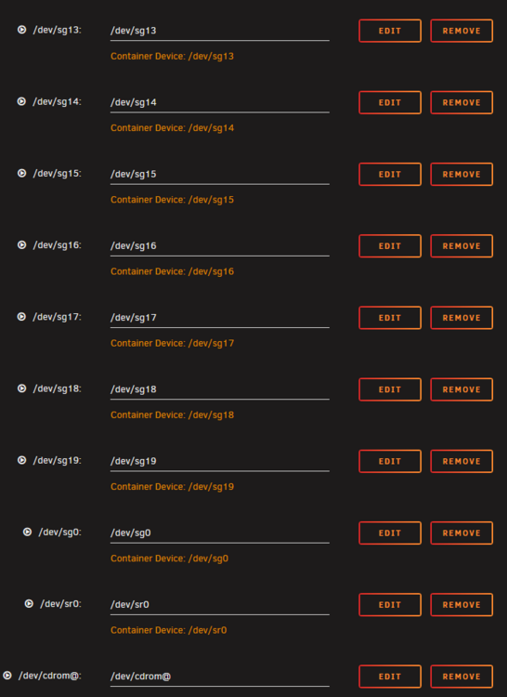Click the circle icon beside /dev/sg19 label
The height and width of the screenshot is (697, 507).
coord(21,460)
